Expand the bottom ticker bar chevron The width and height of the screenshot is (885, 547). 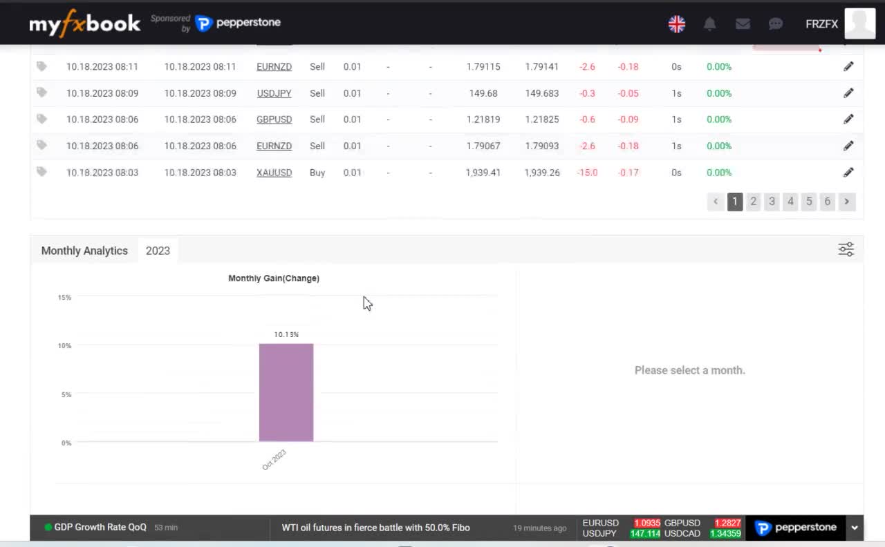click(855, 528)
